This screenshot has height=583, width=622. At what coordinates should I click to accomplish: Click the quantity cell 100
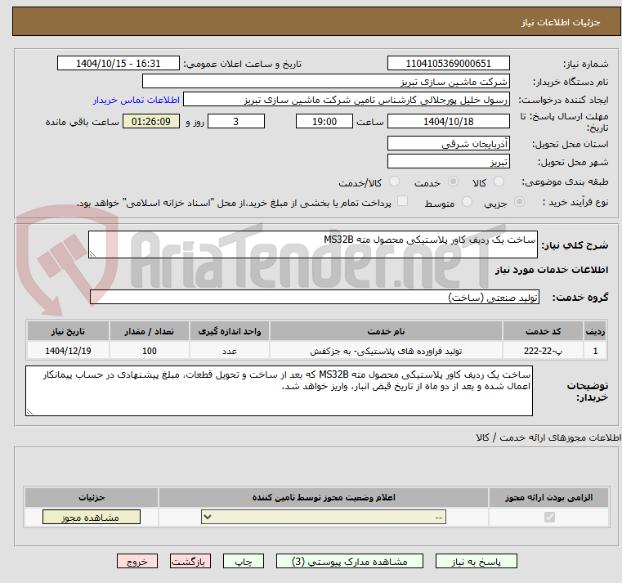(x=149, y=351)
